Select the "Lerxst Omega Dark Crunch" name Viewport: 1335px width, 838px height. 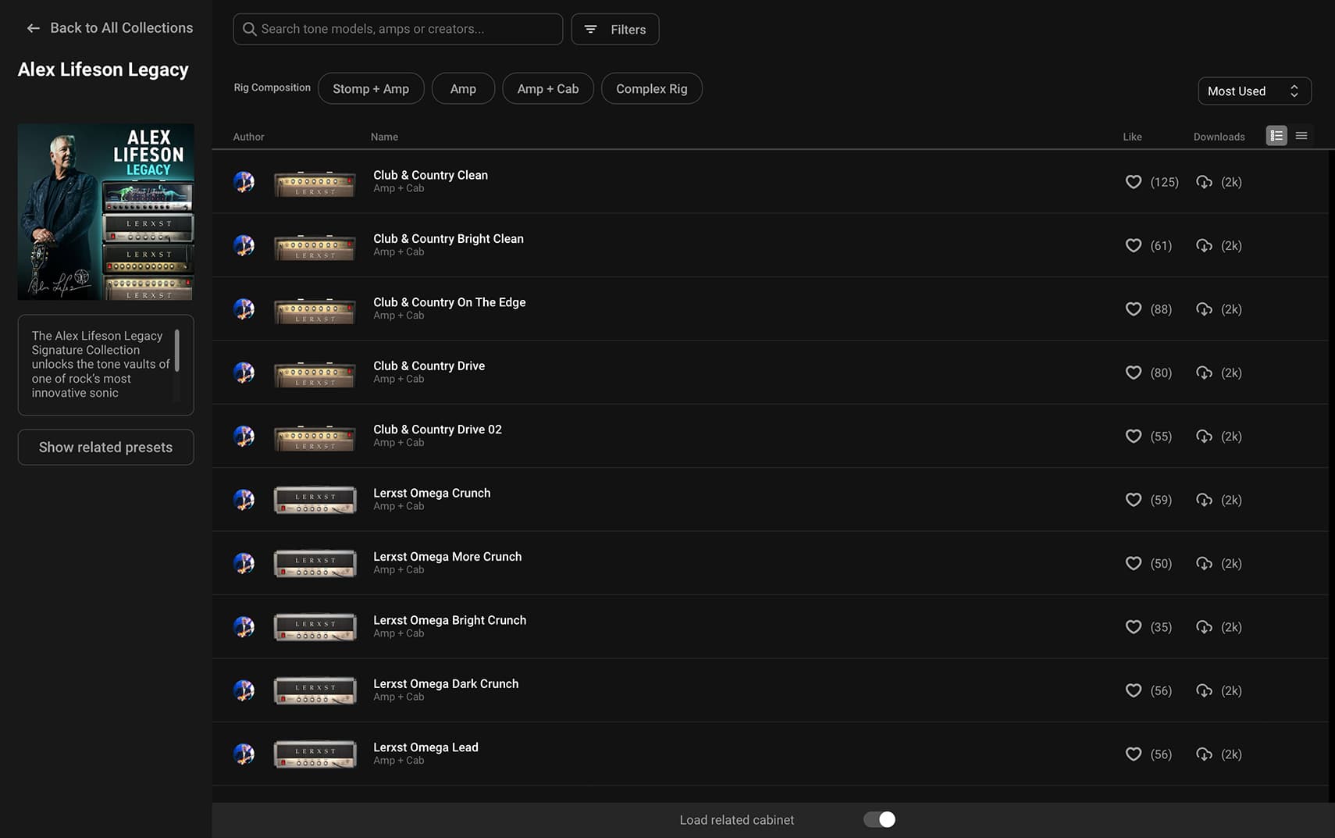click(x=446, y=684)
